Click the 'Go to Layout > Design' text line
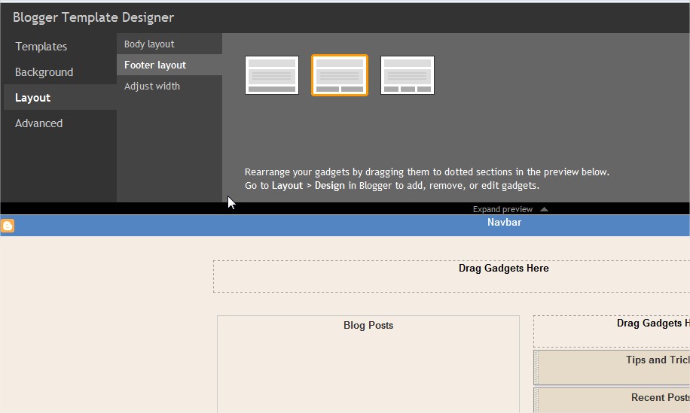The image size is (690, 413). point(392,185)
